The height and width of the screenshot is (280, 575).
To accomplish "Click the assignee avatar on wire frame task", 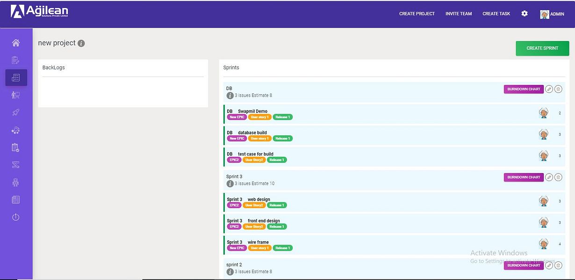I will click(x=544, y=244).
